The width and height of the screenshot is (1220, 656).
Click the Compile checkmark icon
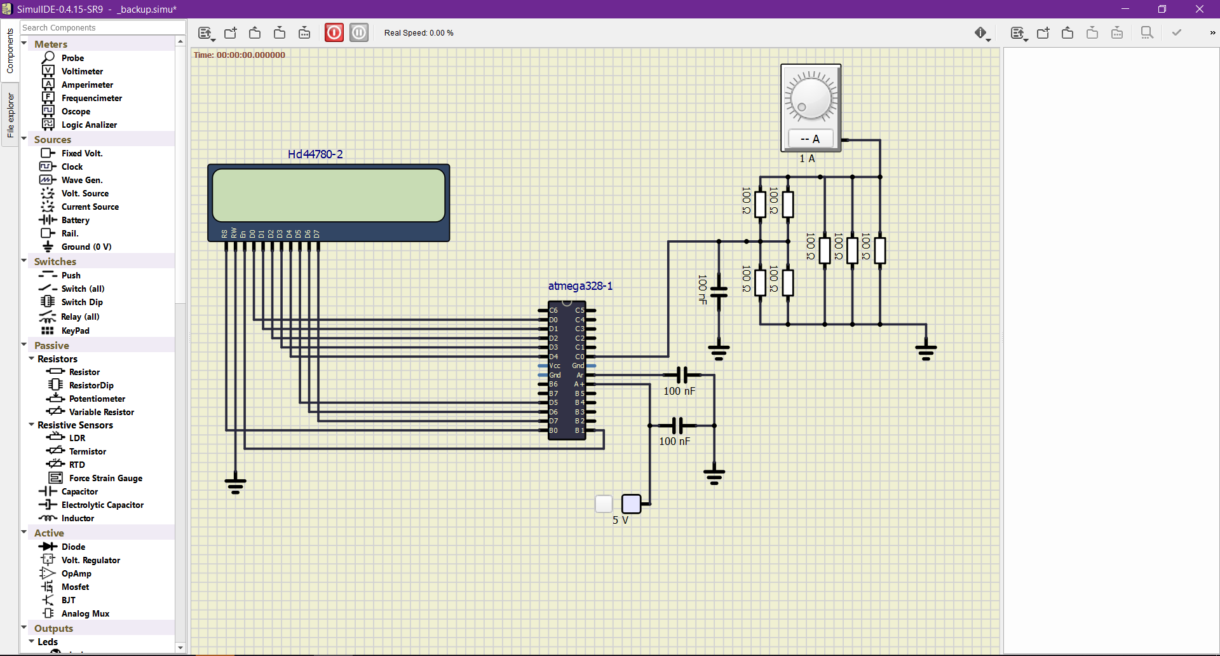click(x=1176, y=32)
